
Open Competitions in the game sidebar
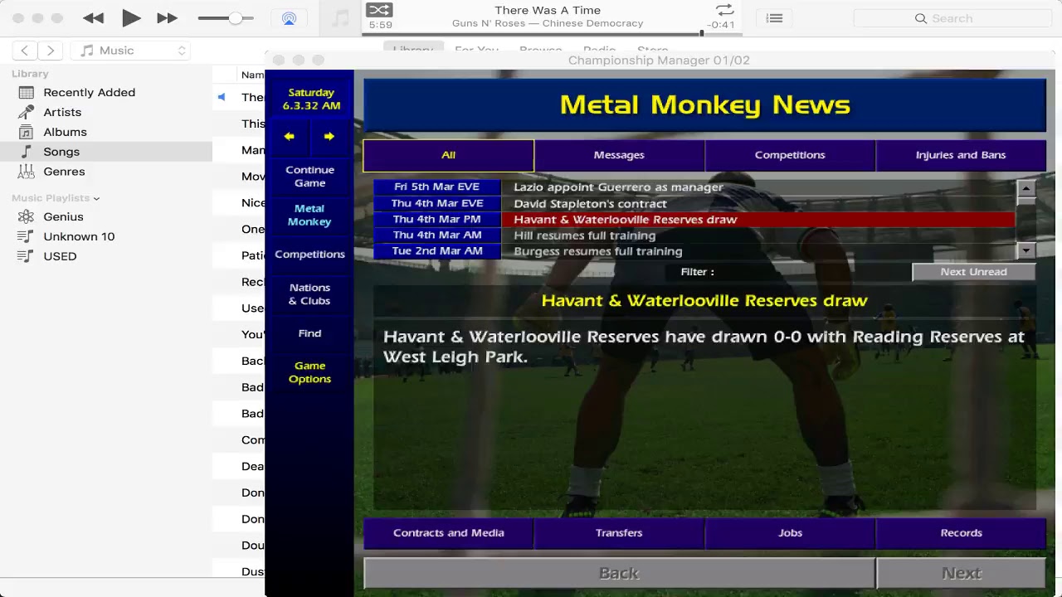309,255
